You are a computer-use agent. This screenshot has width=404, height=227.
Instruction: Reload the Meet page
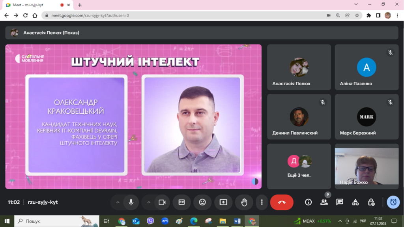coord(25,15)
